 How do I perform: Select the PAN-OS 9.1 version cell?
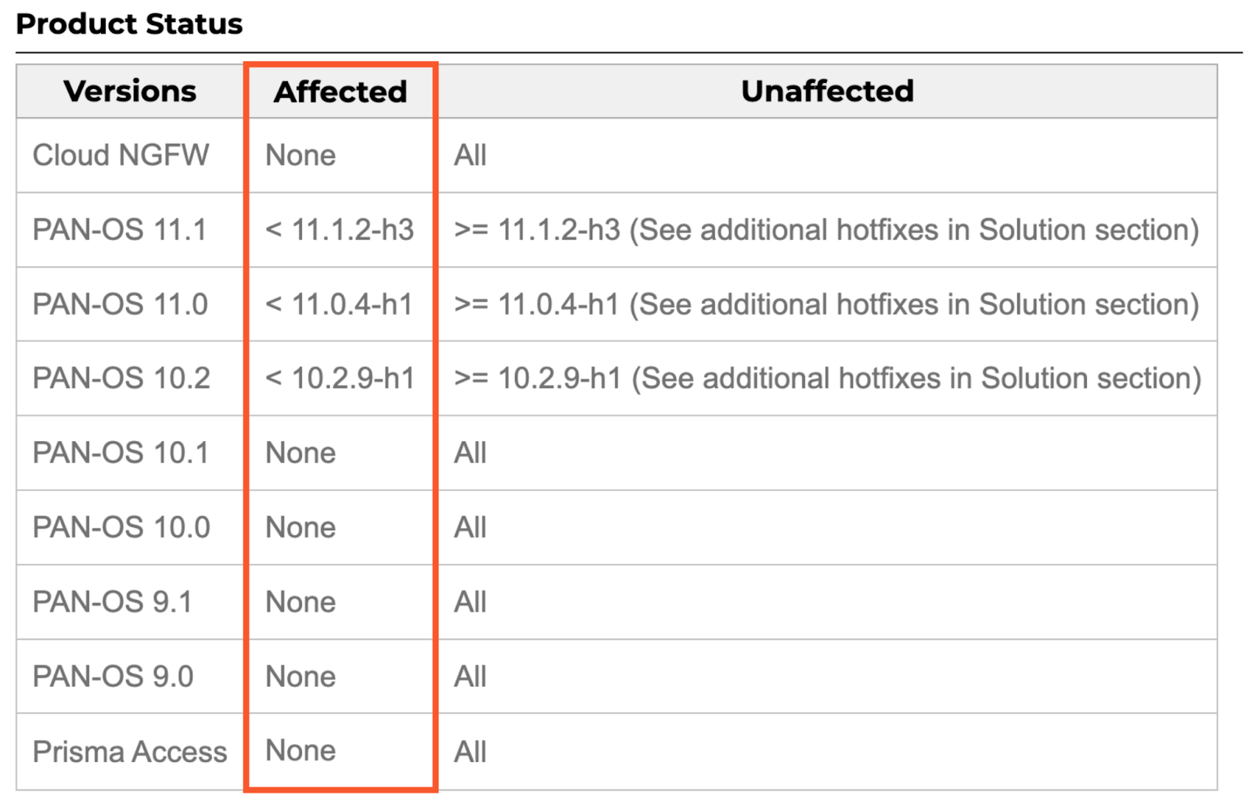(112, 602)
